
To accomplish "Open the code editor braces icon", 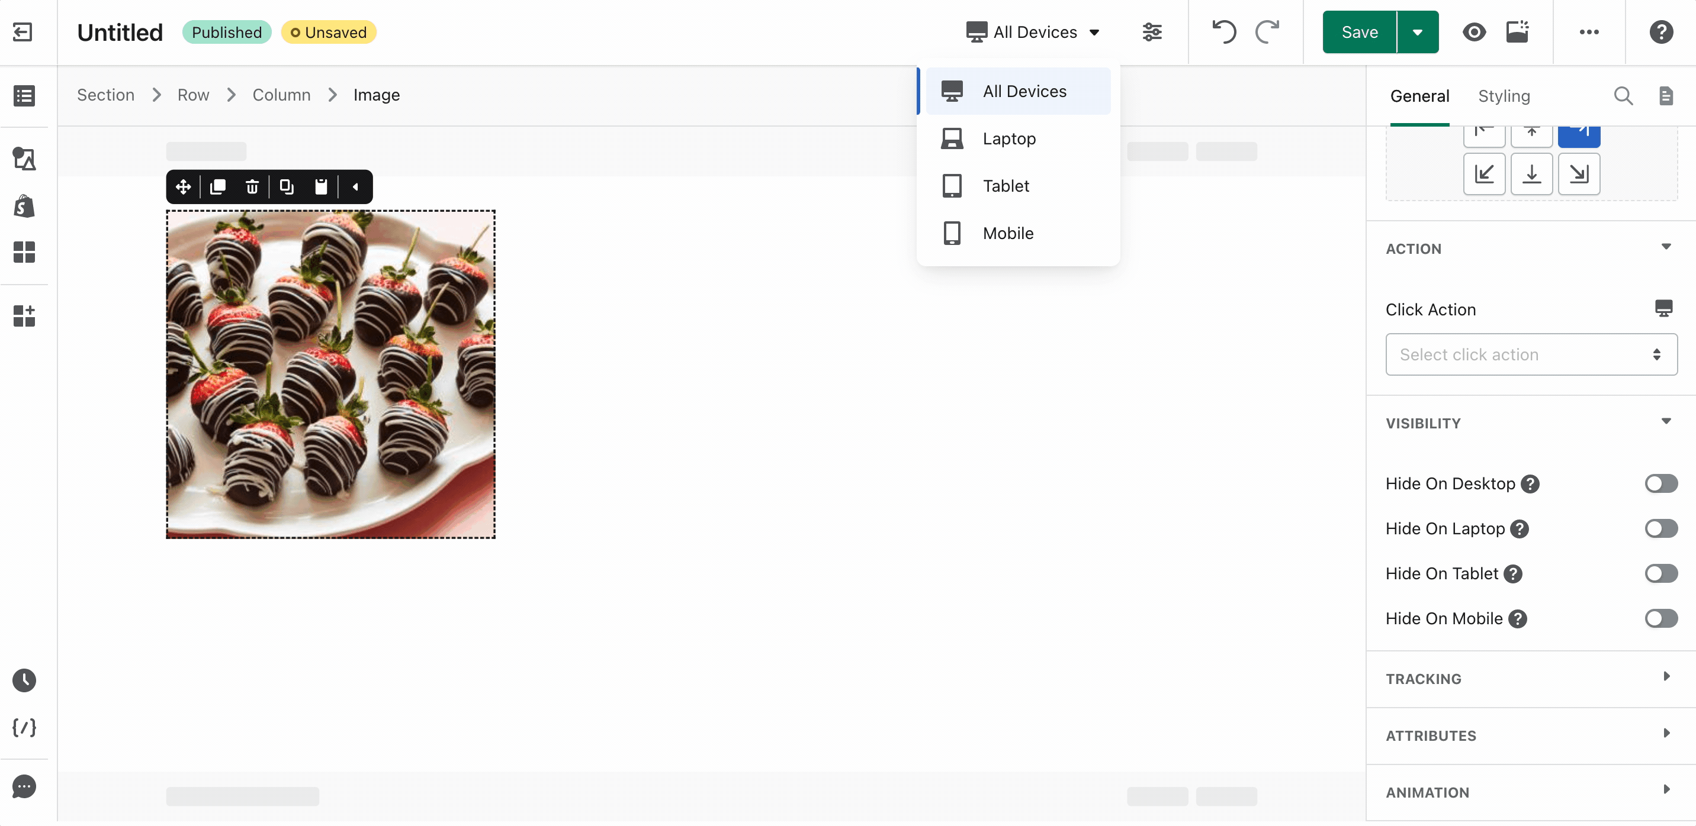I will pos(24,727).
